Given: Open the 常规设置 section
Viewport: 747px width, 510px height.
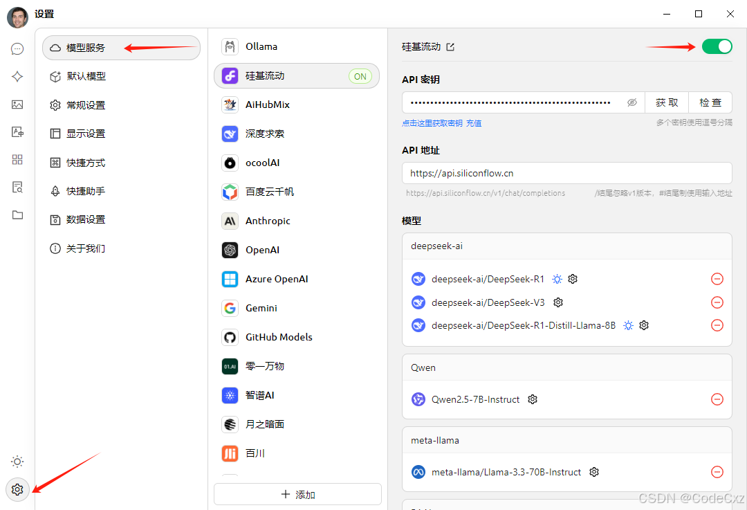Looking at the screenshot, I should pyautogui.click(x=122, y=105).
